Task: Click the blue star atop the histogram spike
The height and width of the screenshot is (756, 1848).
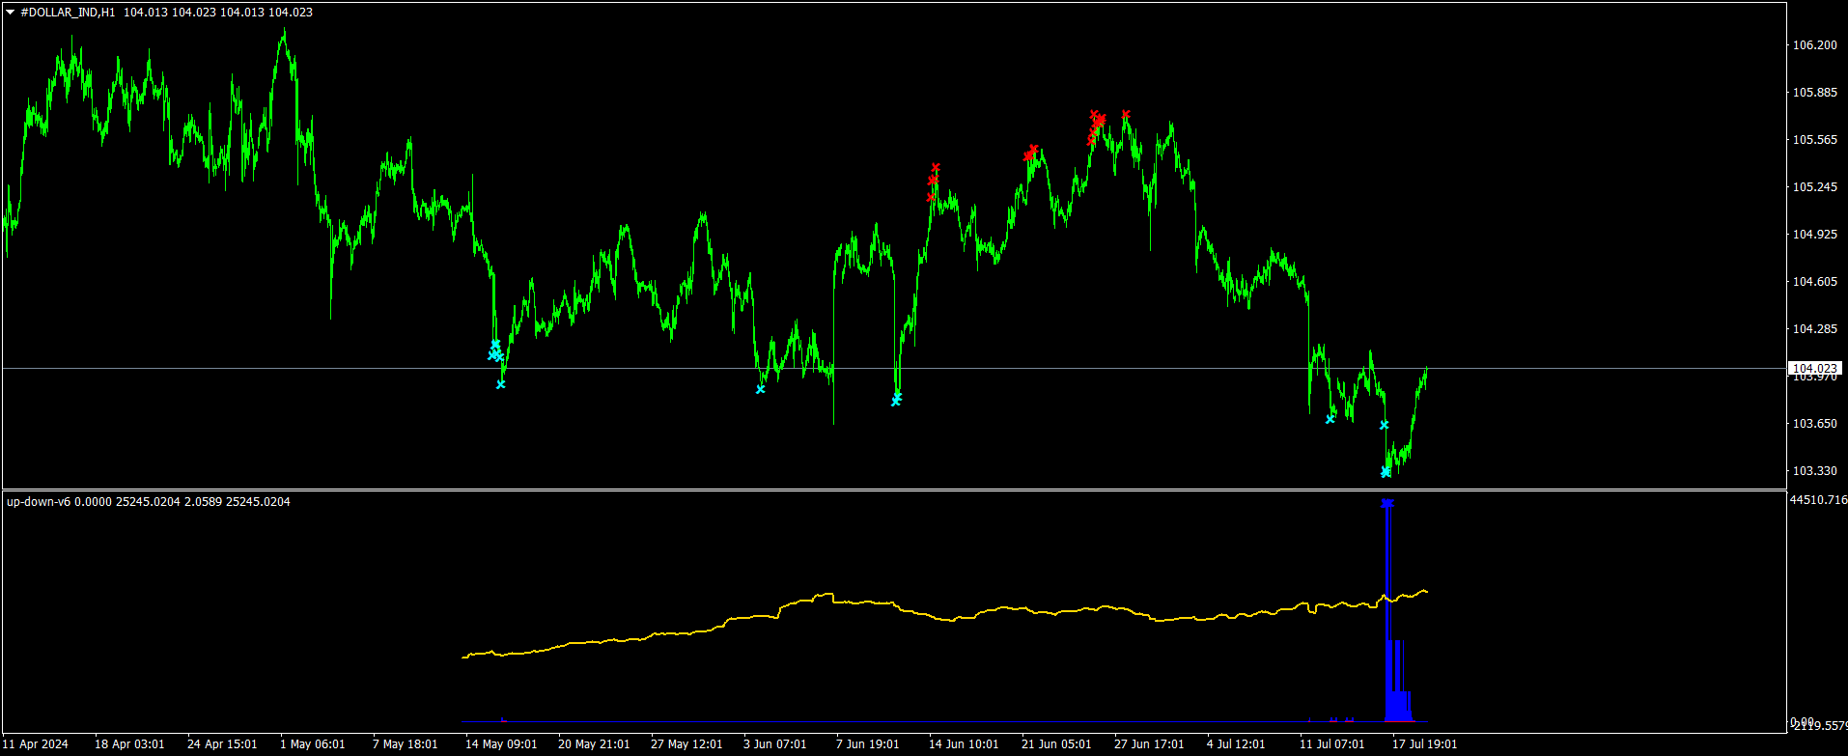Action: click(x=1387, y=503)
